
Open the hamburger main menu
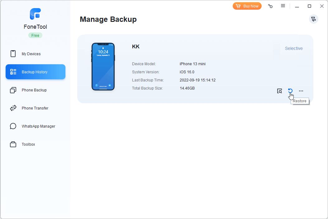(283, 6)
